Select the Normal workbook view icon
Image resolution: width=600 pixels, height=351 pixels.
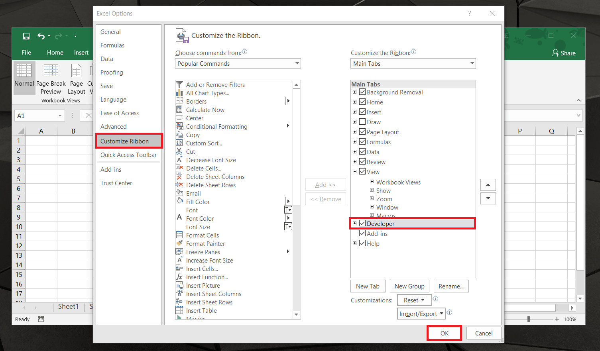tap(24, 71)
